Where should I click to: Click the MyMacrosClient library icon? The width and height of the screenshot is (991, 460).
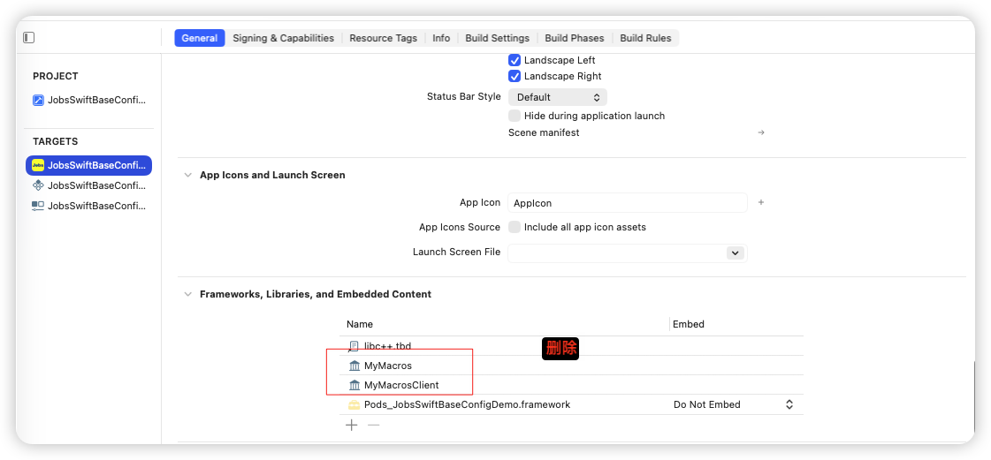354,385
